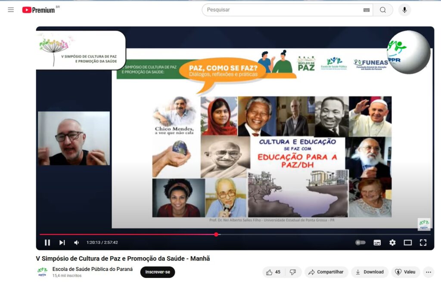
Task: Click the magnifier search button
Action: [x=383, y=10]
